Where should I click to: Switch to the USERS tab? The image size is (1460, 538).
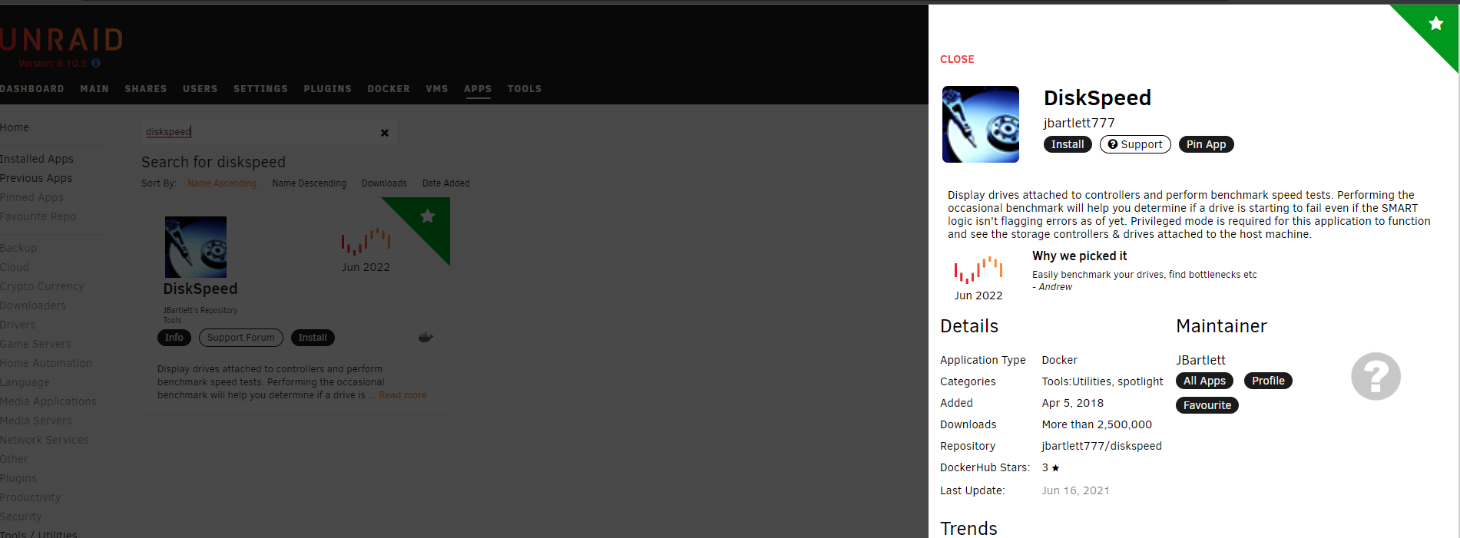coord(200,89)
